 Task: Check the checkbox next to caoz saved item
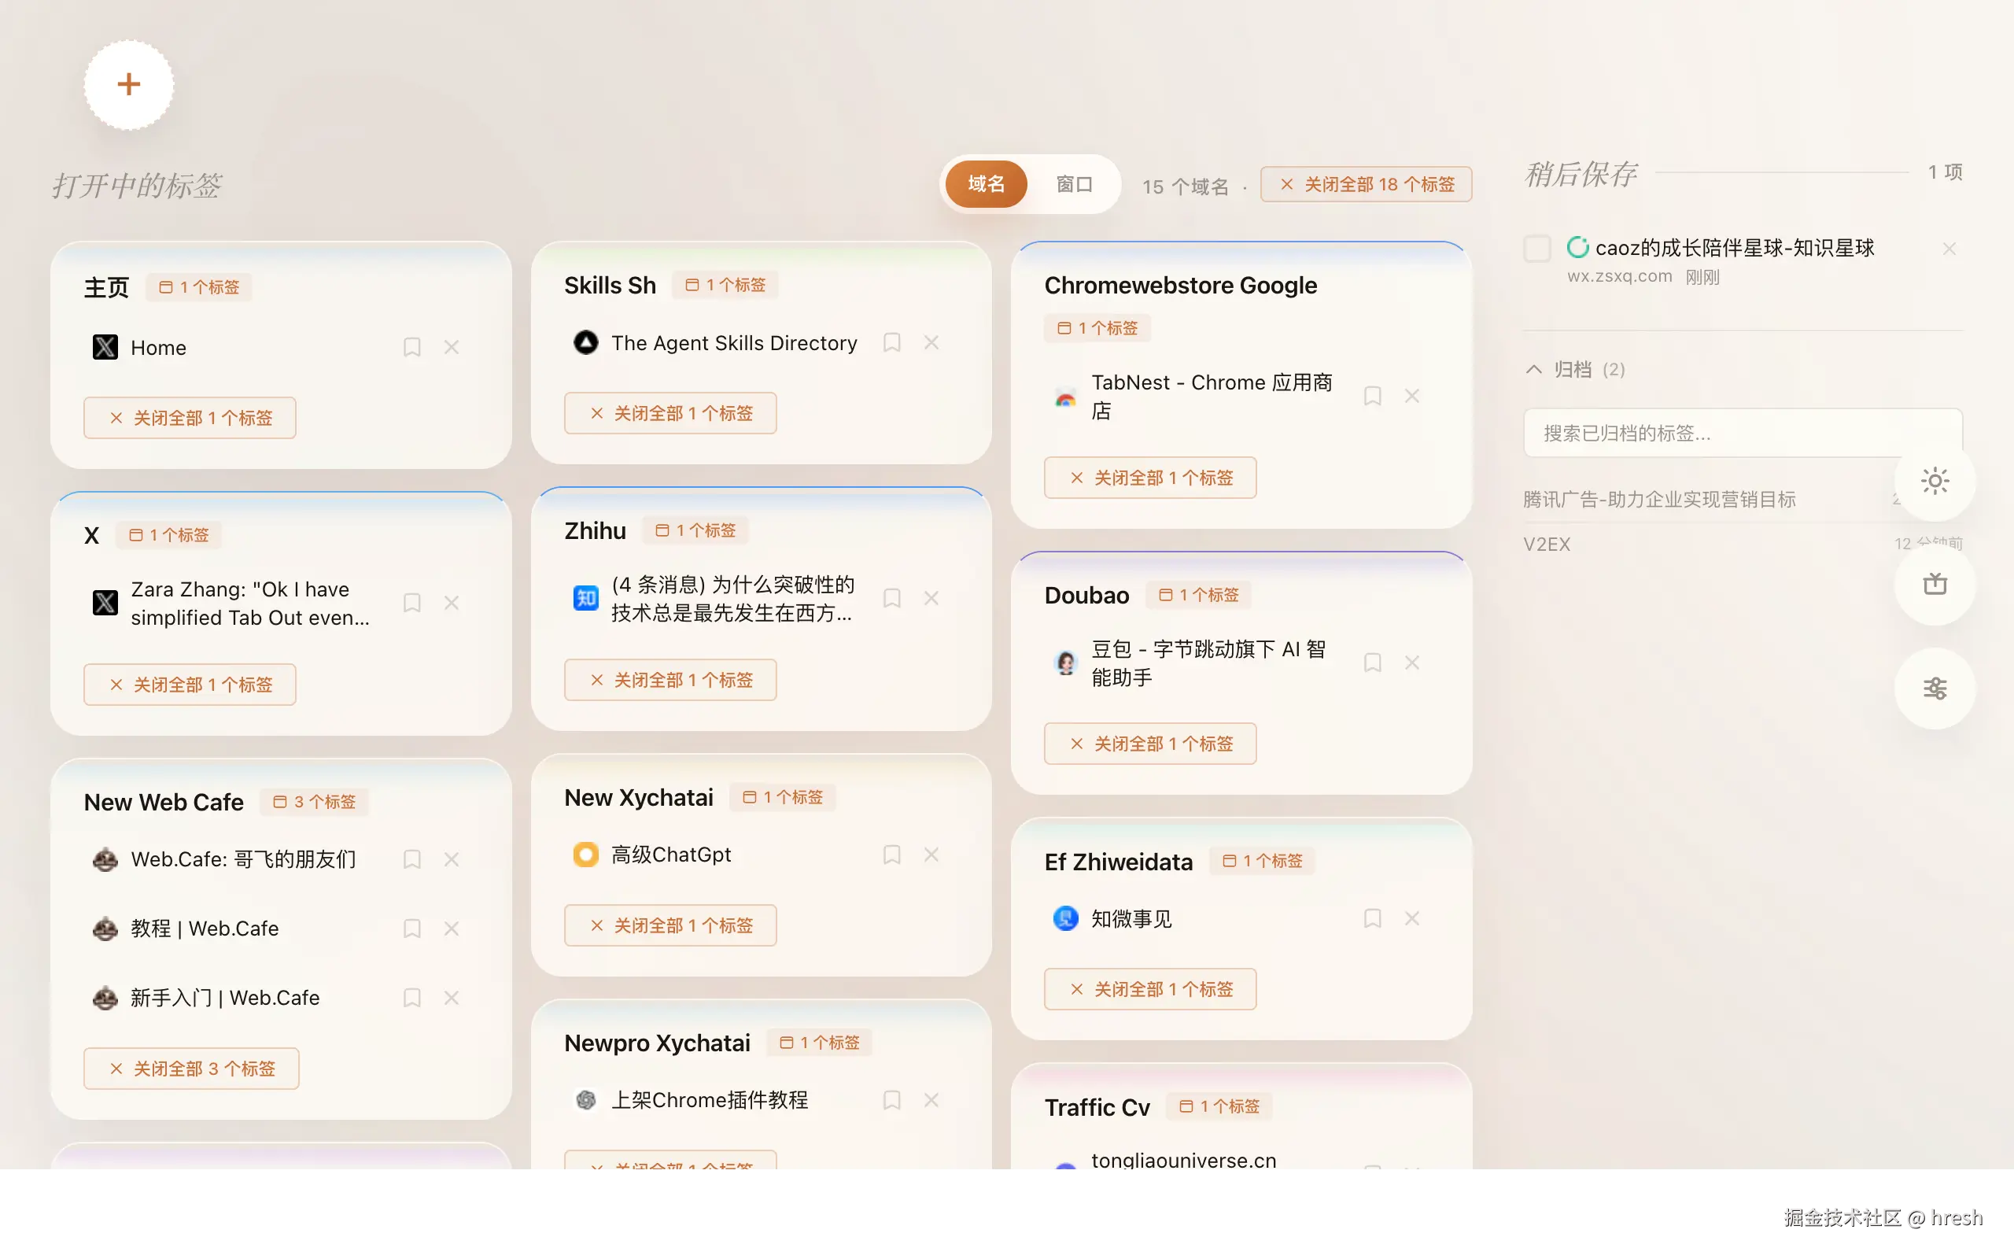click(x=1536, y=247)
